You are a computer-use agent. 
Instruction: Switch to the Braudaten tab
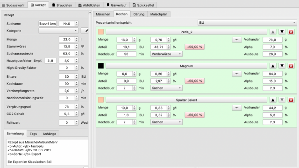click(62, 5)
